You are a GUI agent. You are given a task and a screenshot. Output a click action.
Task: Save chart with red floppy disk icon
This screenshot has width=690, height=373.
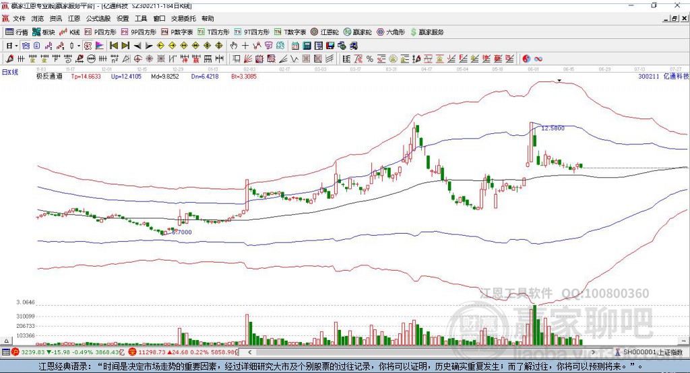click(x=330, y=46)
